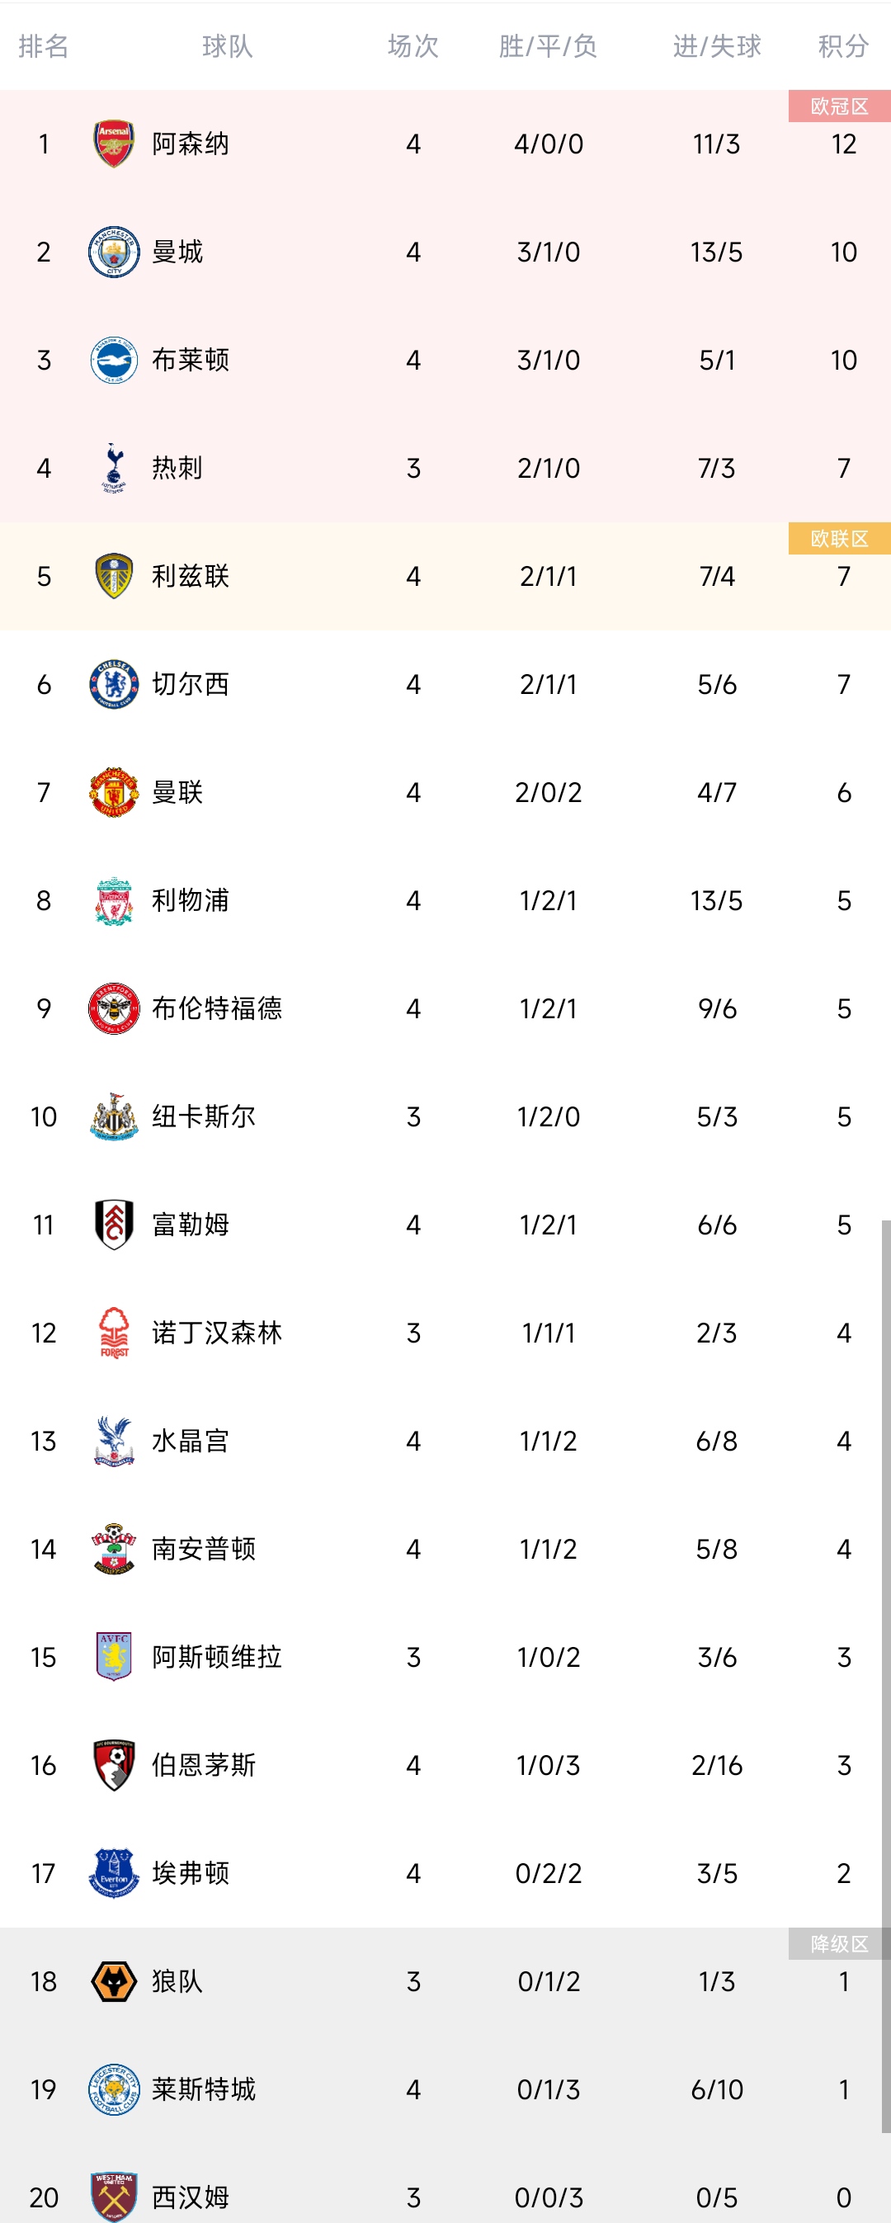Screen dimensions: 891x2223
Task: Open the 利兹联 team name link
Action: pos(191,576)
